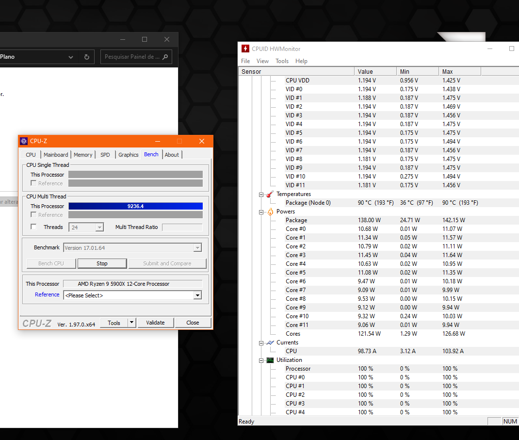Screen dimensions: 519x440
Task: Click the Utilization graph icon
Action: click(x=270, y=360)
